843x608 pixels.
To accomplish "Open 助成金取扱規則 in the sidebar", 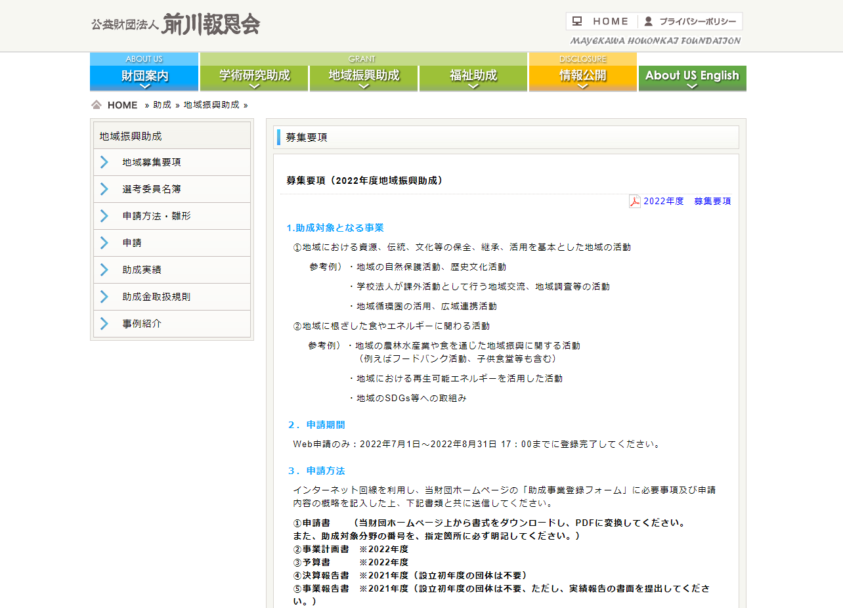I will pos(156,297).
